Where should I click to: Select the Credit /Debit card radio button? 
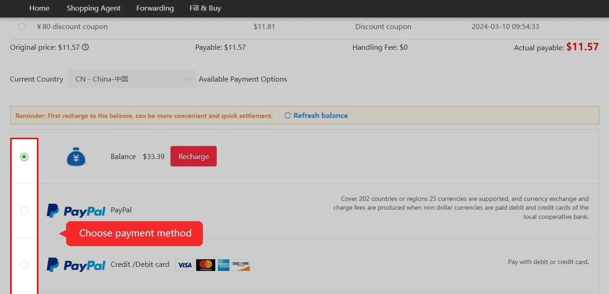click(24, 265)
